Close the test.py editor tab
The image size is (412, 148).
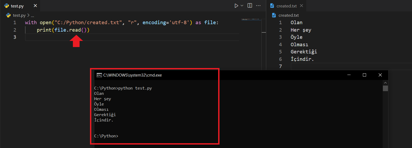click(35, 6)
